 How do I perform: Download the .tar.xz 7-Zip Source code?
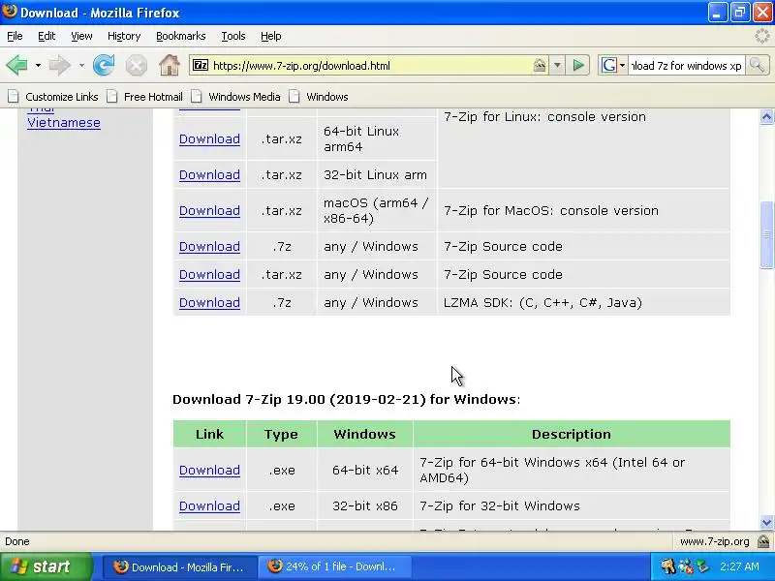click(x=209, y=274)
